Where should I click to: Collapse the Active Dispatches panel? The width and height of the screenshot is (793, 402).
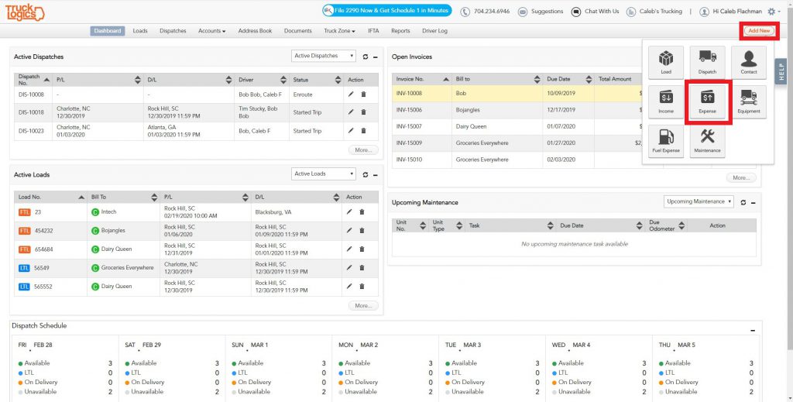pos(376,57)
